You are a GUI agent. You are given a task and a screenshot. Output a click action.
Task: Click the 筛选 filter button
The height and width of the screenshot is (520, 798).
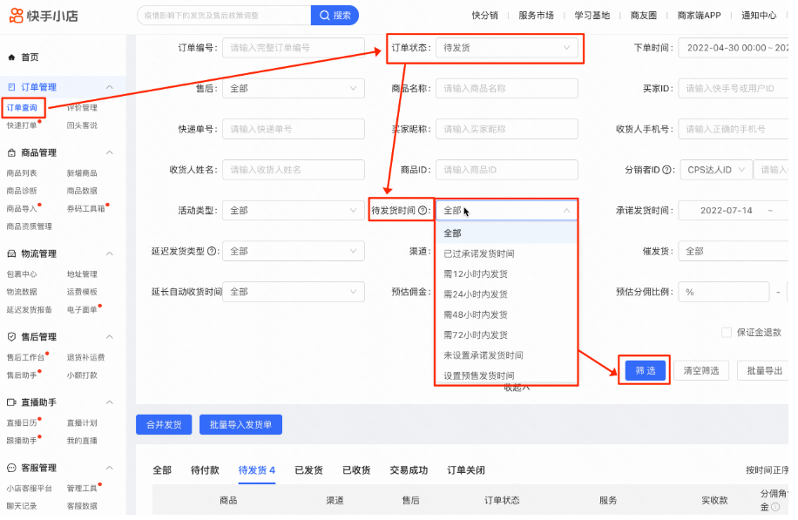coord(645,370)
